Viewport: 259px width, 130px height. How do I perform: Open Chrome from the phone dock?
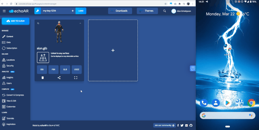(251, 103)
